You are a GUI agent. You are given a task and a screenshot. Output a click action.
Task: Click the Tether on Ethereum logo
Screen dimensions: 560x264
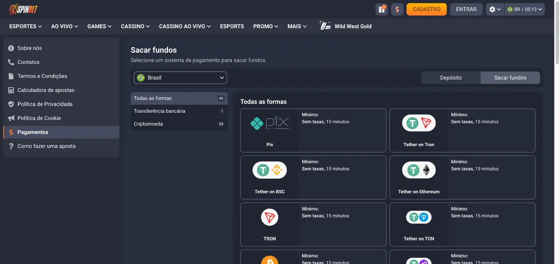click(x=419, y=170)
